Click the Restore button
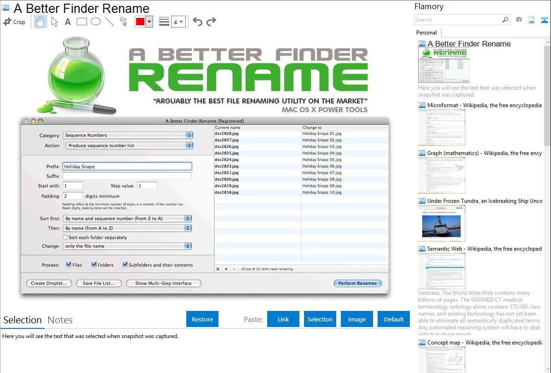This screenshot has height=373, width=551. click(x=202, y=319)
